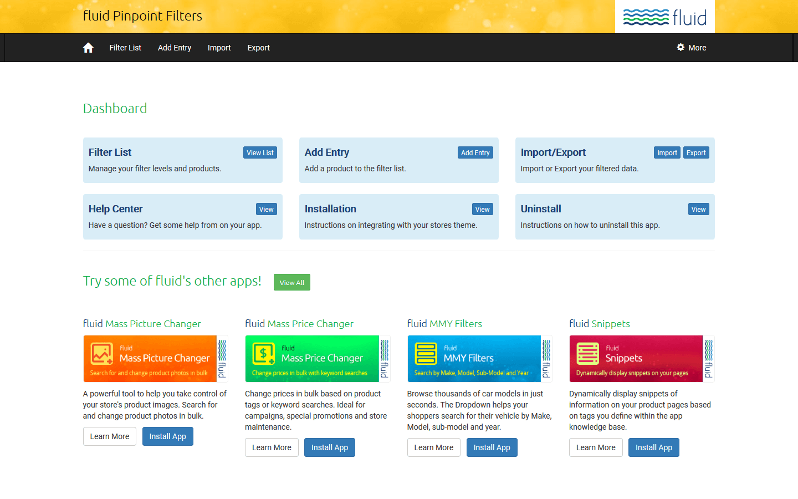798x499 pixels.
Task: Learn more about fluid Snippets
Action: click(596, 447)
